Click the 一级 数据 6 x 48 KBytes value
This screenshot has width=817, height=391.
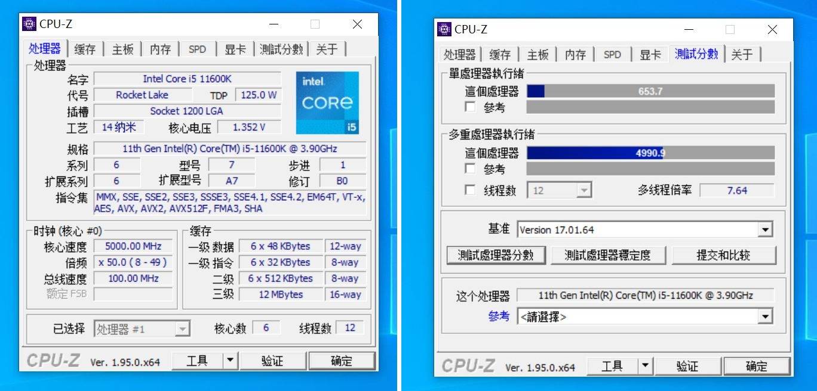pyautogui.click(x=281, y=246)
